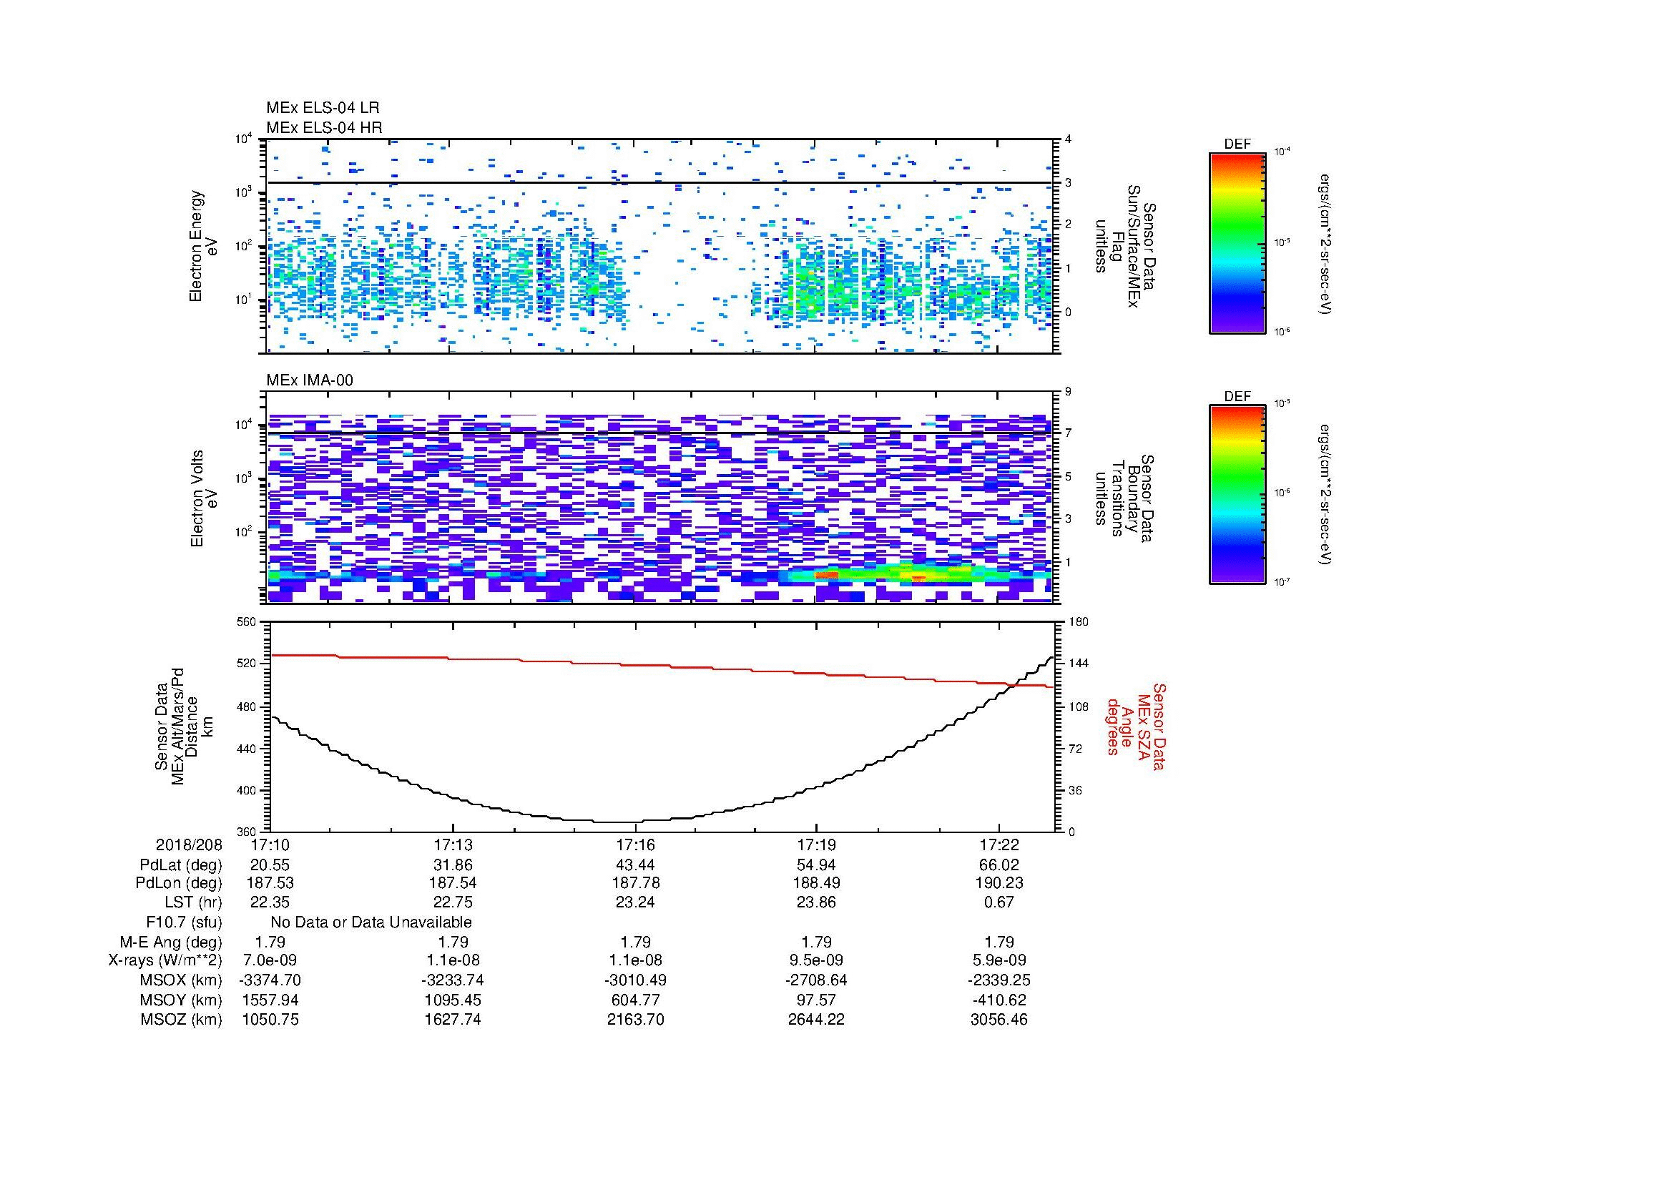Click the red hot spot in IMA spectrogram
The image size is (1673, 1182).
[x=827, y=575]
